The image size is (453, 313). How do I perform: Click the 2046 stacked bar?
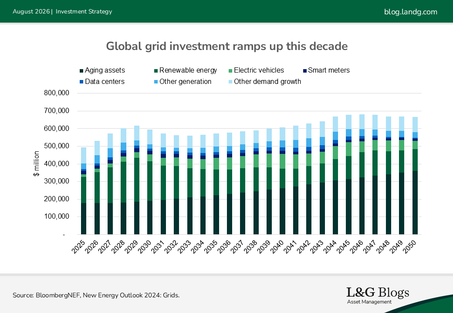(362, 174)
